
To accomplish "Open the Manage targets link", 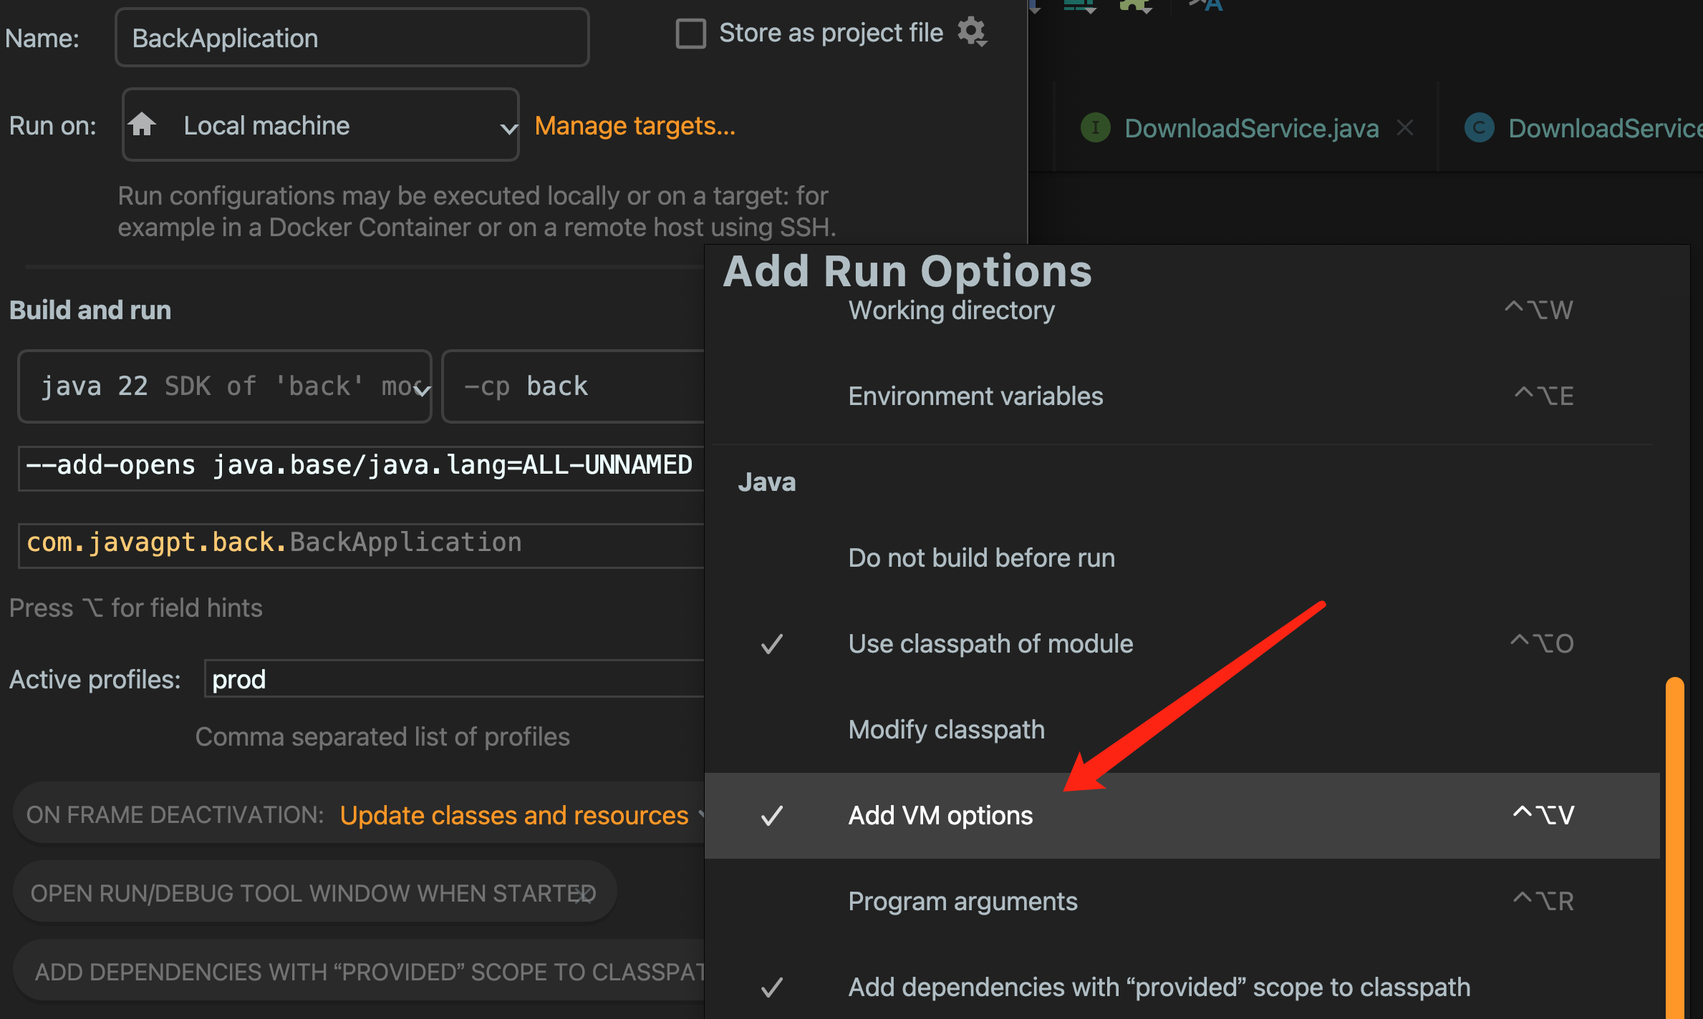I will pos(635,125).
